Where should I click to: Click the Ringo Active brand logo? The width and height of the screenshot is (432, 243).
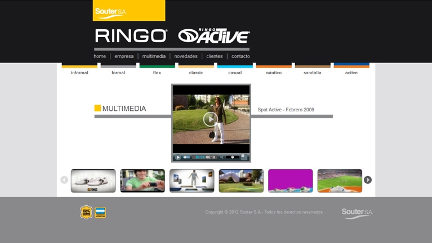[214, 36]
